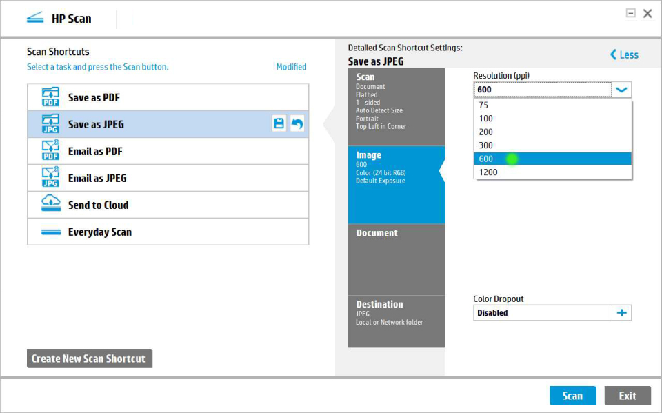The height and width of the screenshot is (413, 662).
Task: Add a Color Dropout with the plus icon
Action: click(x=621, y=313)
